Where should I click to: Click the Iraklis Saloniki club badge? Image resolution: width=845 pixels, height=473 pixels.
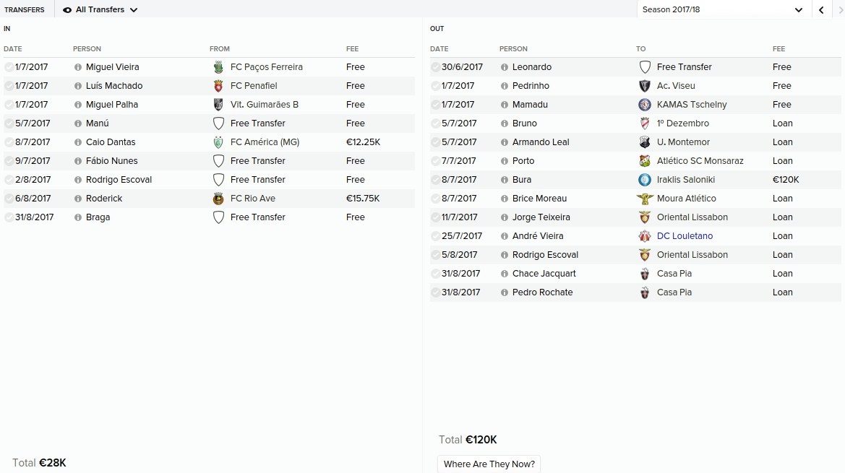[645, 180]
